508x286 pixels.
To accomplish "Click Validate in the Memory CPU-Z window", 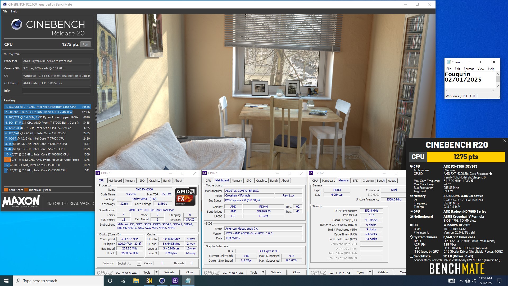I will [383, 272].
